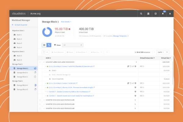The image size is (183, 122).
Task: Switch to list view icon
Action: click(x=44, y=45)
